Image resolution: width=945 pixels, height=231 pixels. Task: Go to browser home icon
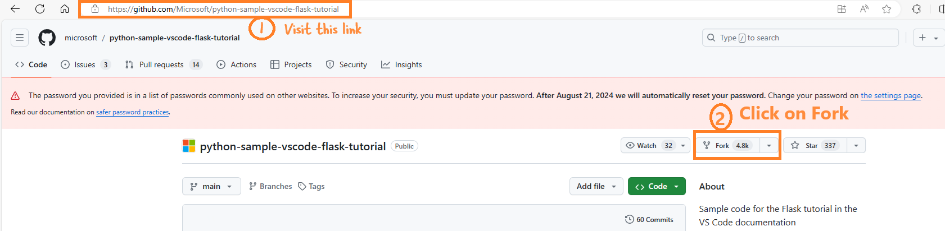[65, 9]
